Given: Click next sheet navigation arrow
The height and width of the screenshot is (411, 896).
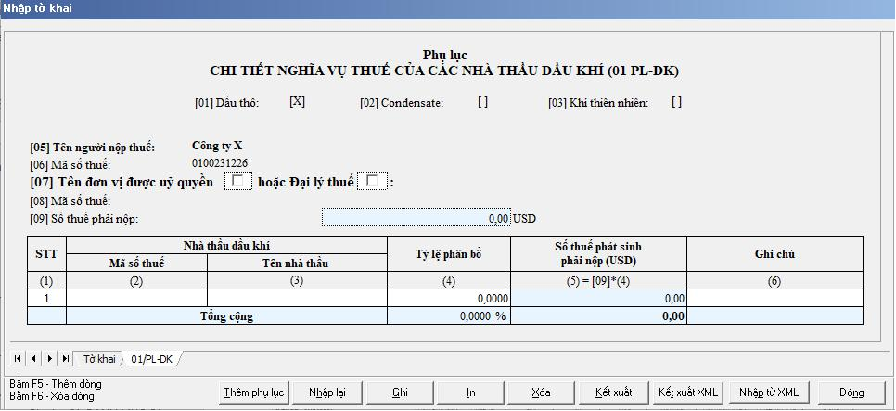Looking at the screenshot, I should (49, 358).
